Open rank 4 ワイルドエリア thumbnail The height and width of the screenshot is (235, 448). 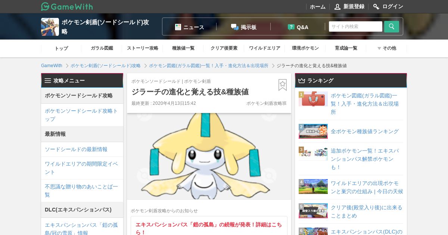(313, 187)
